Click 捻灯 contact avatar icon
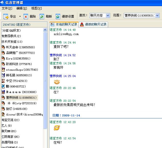This screenshot has width=162, height=148. (3, 109)
